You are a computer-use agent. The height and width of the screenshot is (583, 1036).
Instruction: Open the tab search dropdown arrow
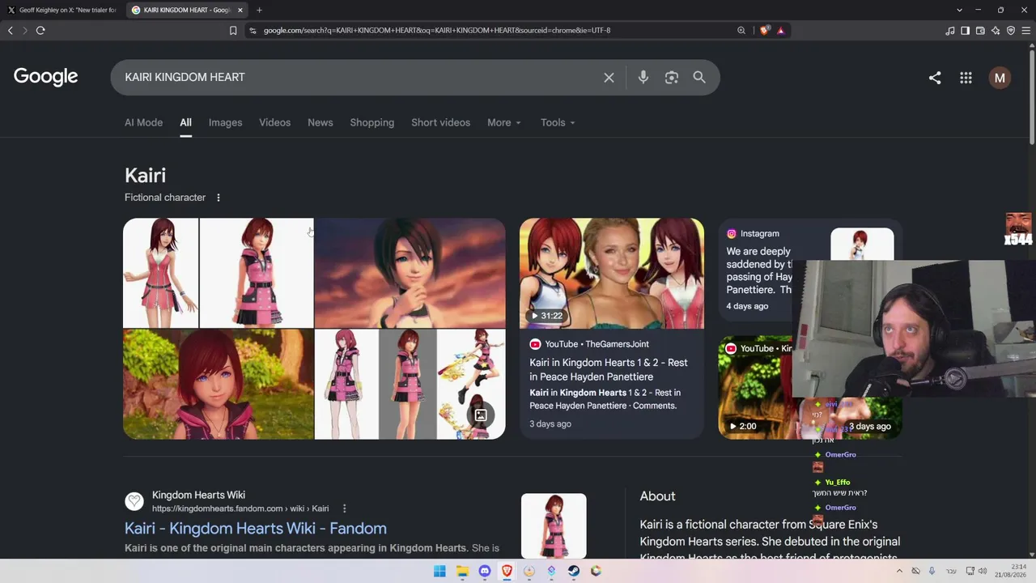tap(959, 10)
